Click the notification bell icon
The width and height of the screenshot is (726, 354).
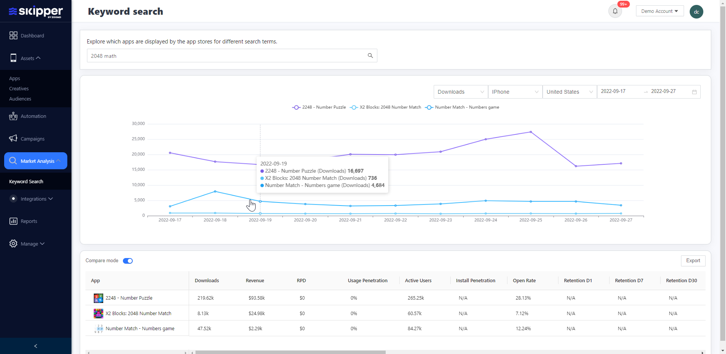pos(615,11)
